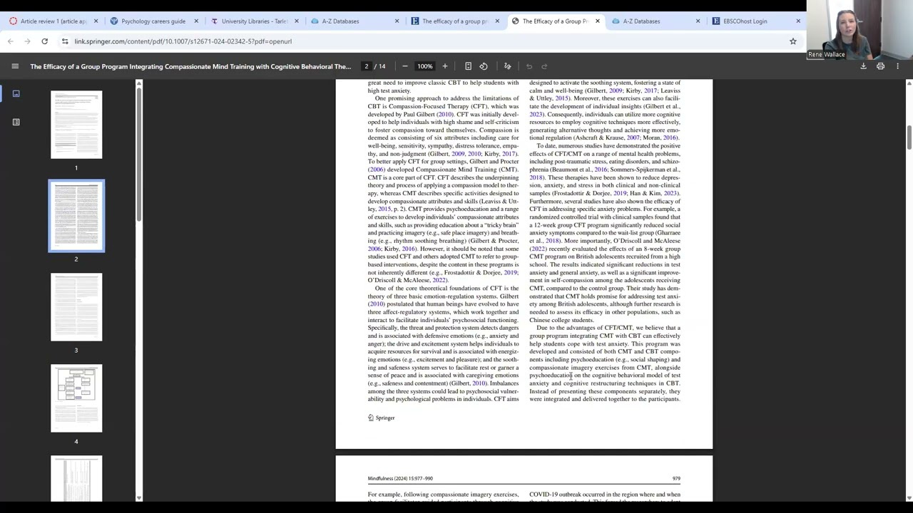Screen dimensions: 913x513
Task: Undo the last PDF annotation
Action: click(529, 66)
